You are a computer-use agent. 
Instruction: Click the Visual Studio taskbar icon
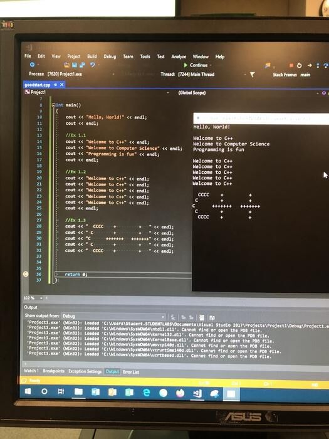pyautogui.click(x=197, y=394)
